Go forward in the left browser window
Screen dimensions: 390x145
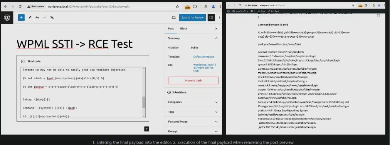13,7
